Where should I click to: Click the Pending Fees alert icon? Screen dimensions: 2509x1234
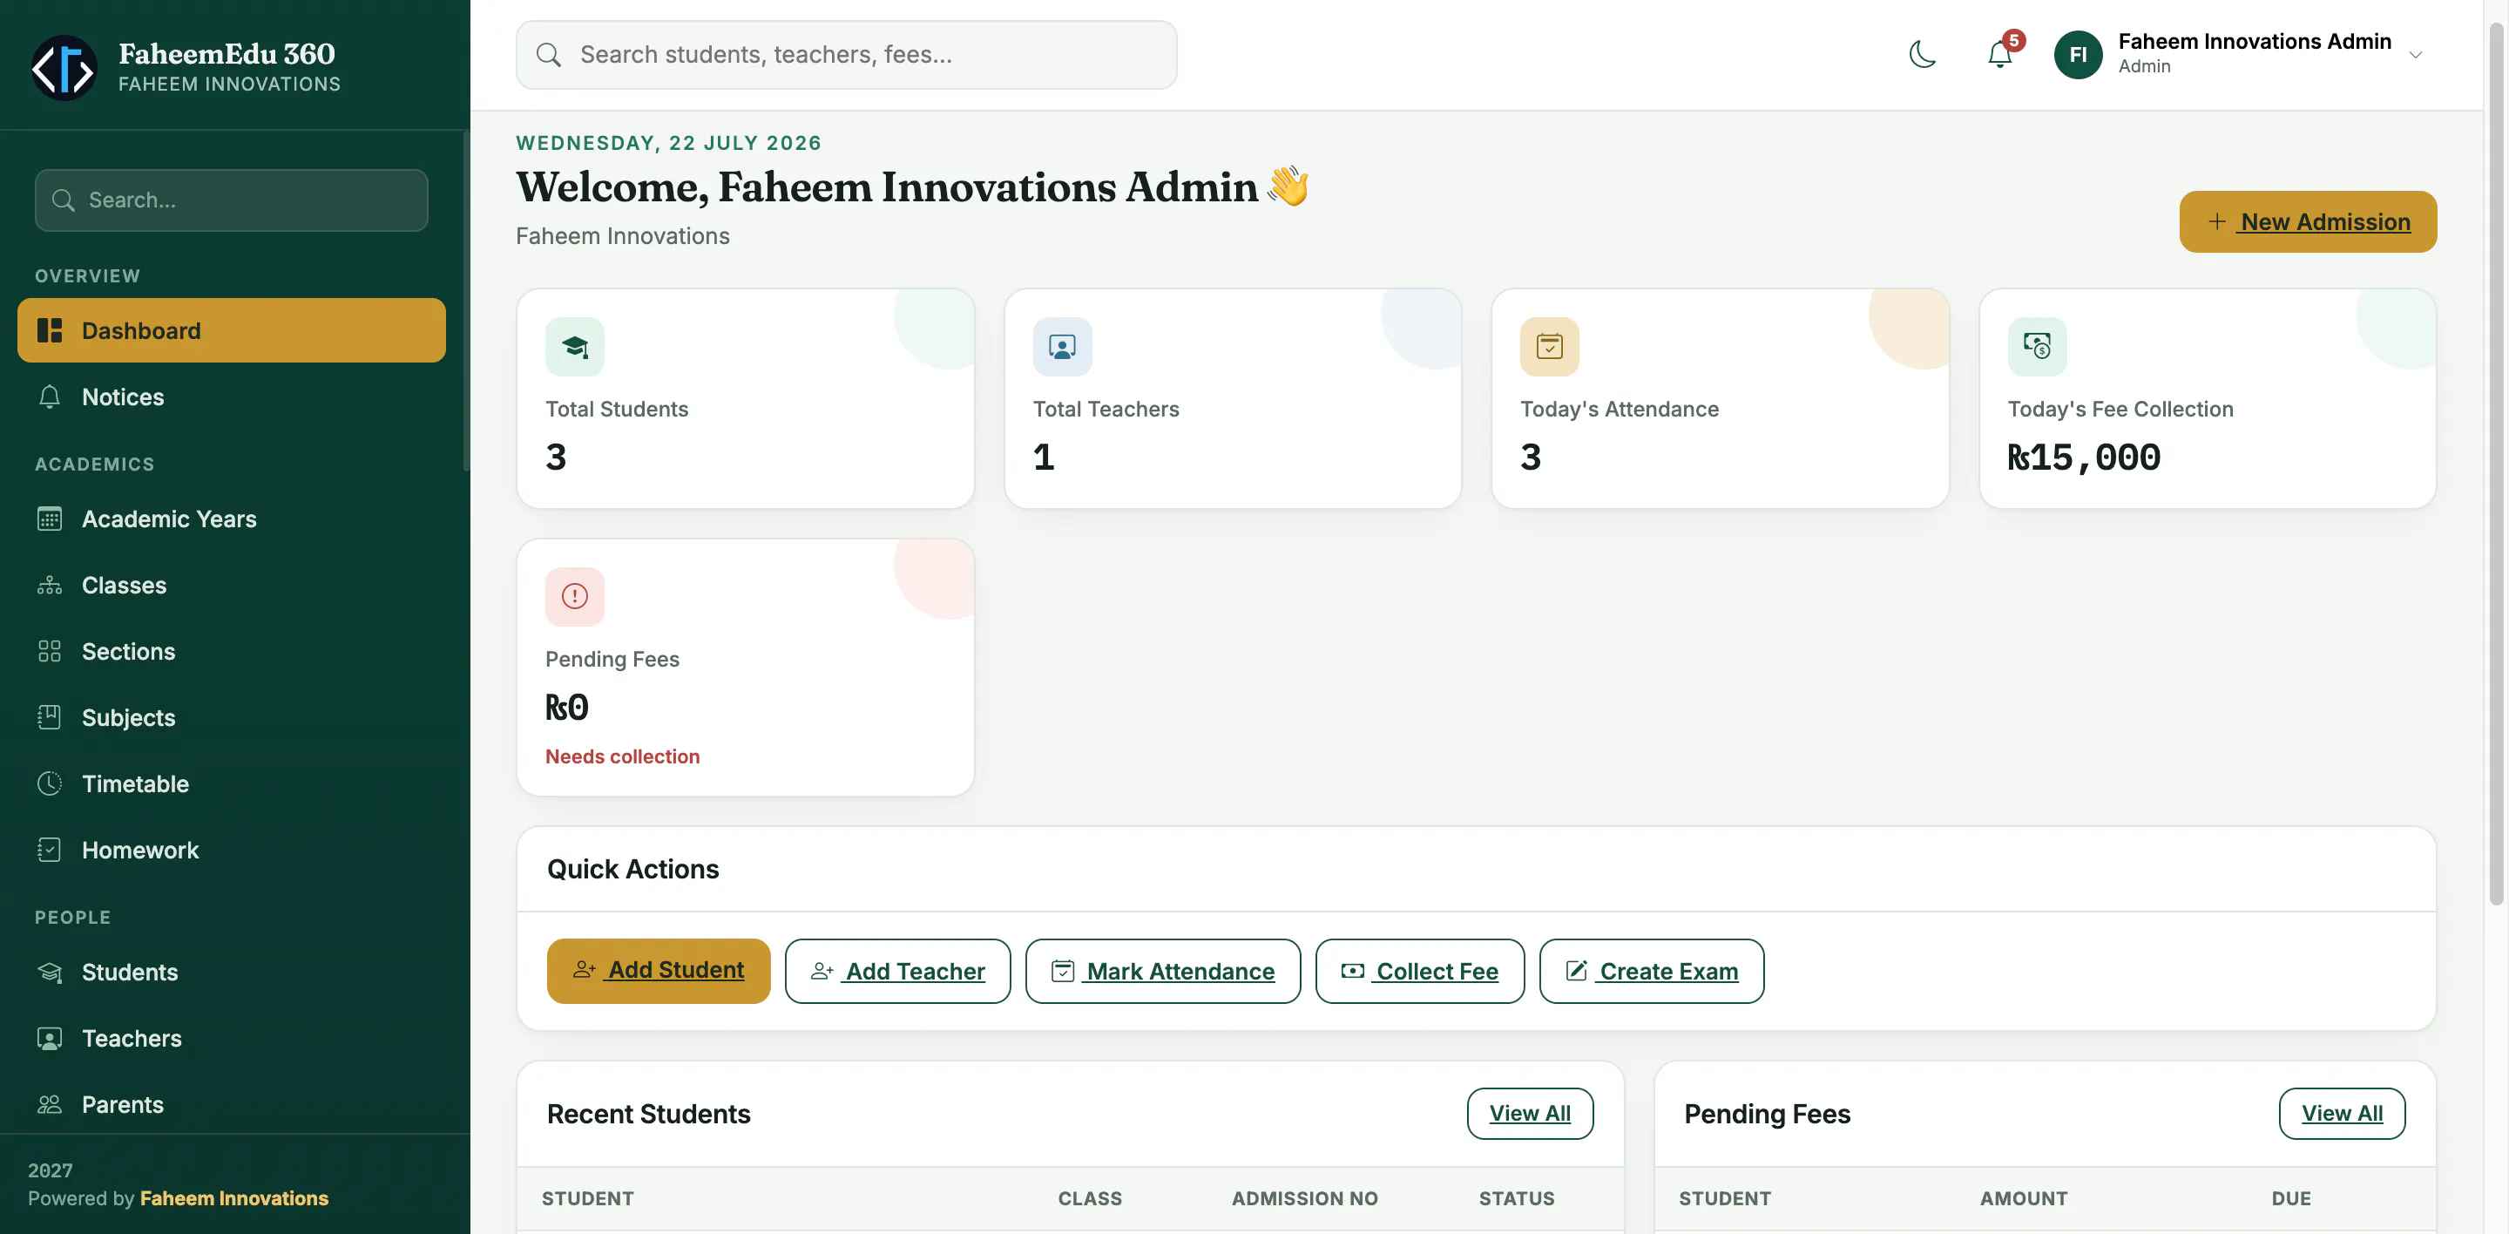(x=575, y=596)
